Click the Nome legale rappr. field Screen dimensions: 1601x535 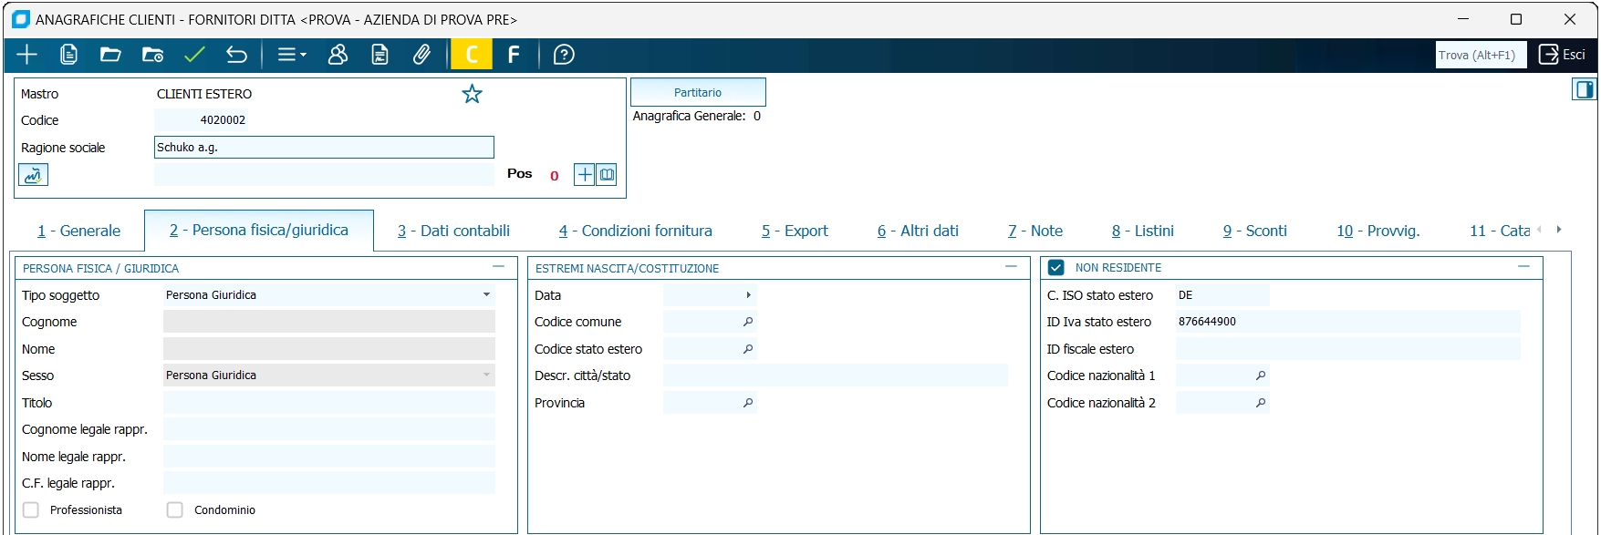pos(329,457)
